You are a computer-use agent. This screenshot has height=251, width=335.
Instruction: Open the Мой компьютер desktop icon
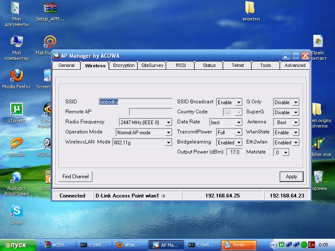click(16, 42)
